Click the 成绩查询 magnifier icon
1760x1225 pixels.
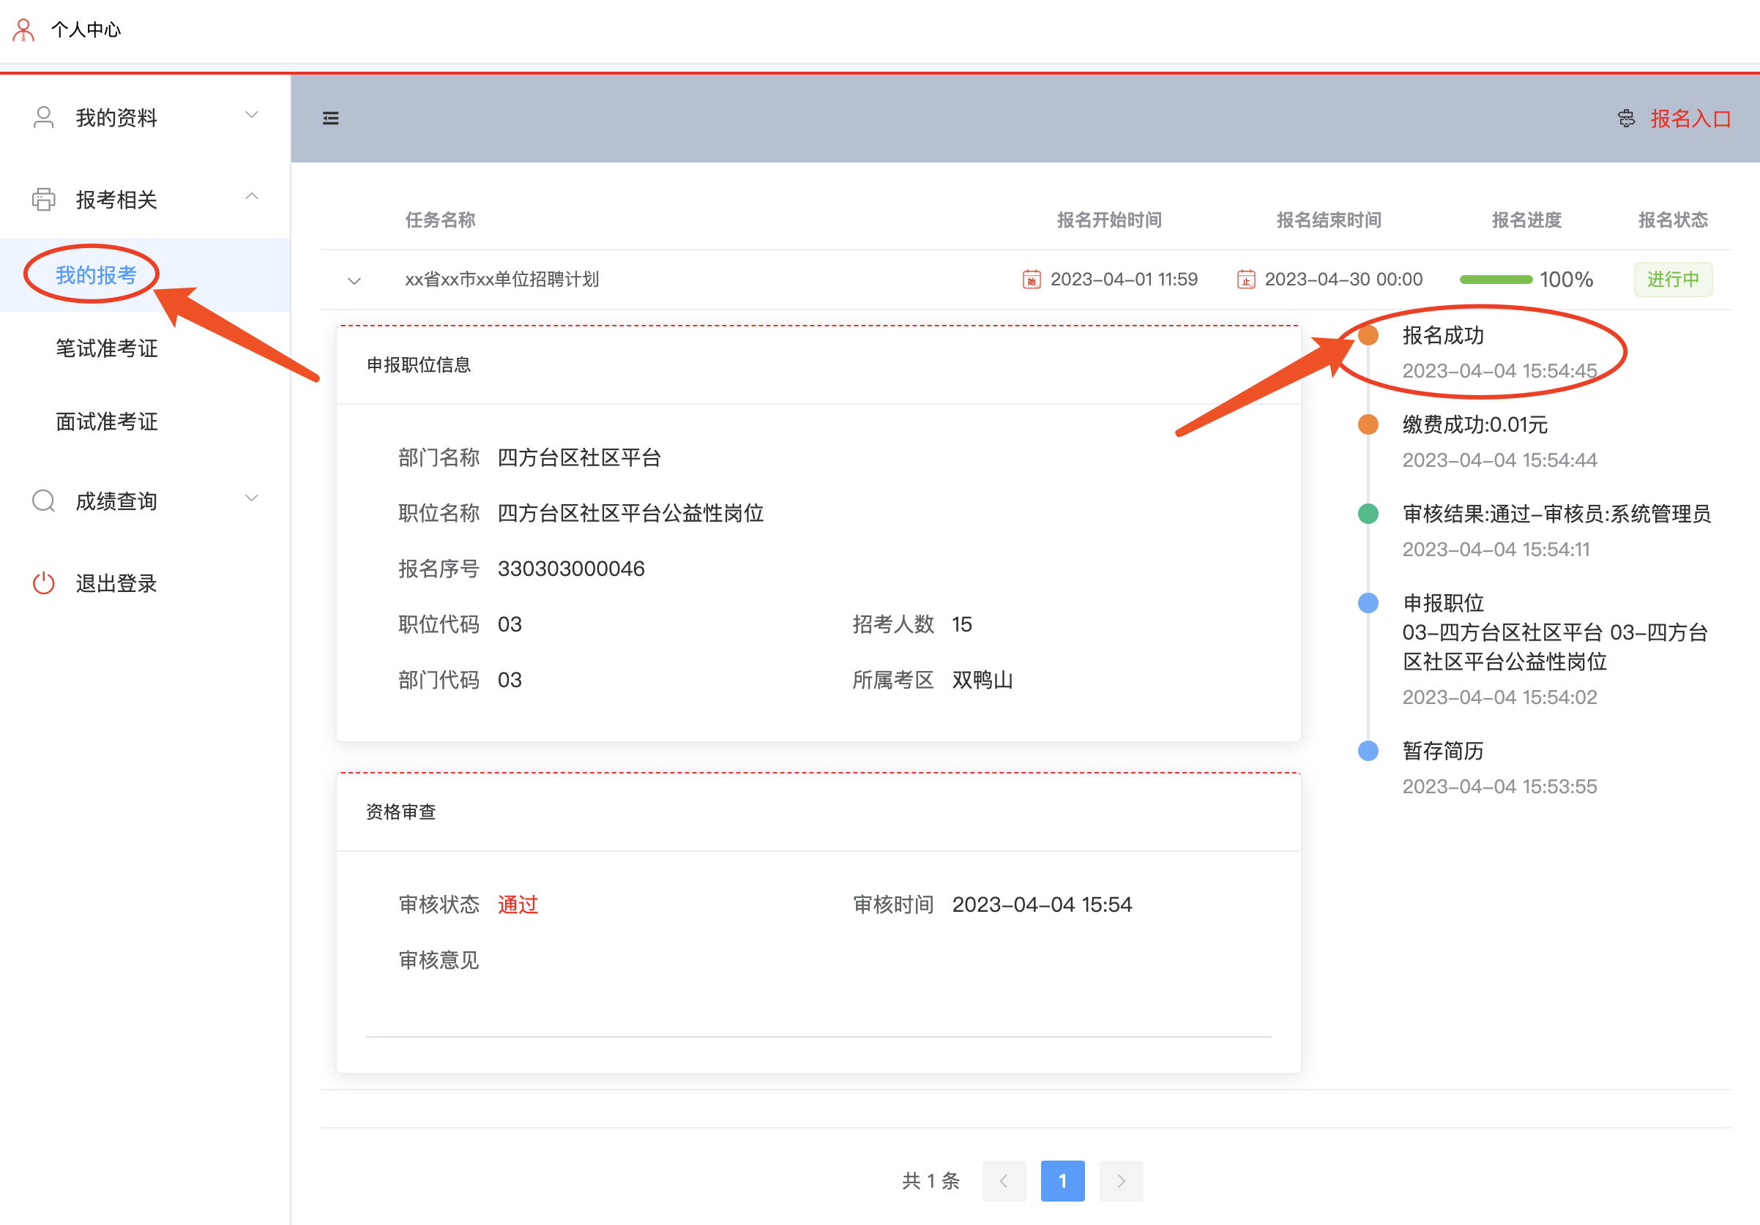pos(44,501)
